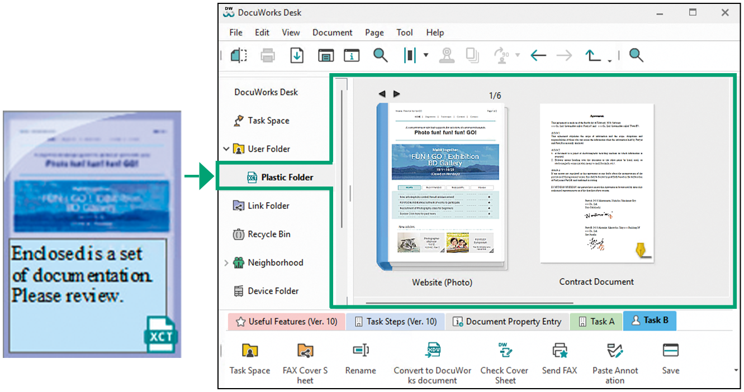Viewport: 744px width, 392px height.
Task: Select the magnifier search icon on the toolbar
Action: pyautogui.click(x=380, y=55)
